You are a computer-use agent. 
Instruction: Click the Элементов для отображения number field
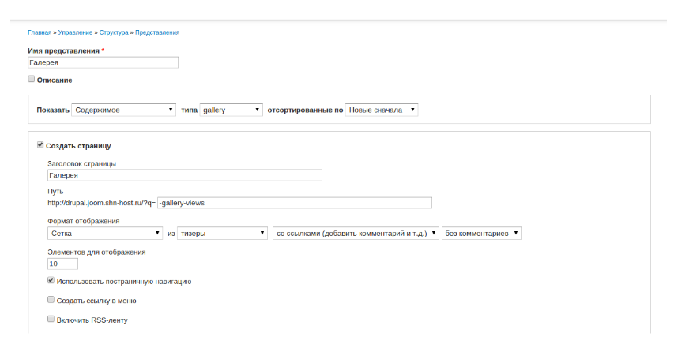pos(62,264)
